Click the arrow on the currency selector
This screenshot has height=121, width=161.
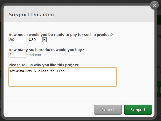pos(44,40)
